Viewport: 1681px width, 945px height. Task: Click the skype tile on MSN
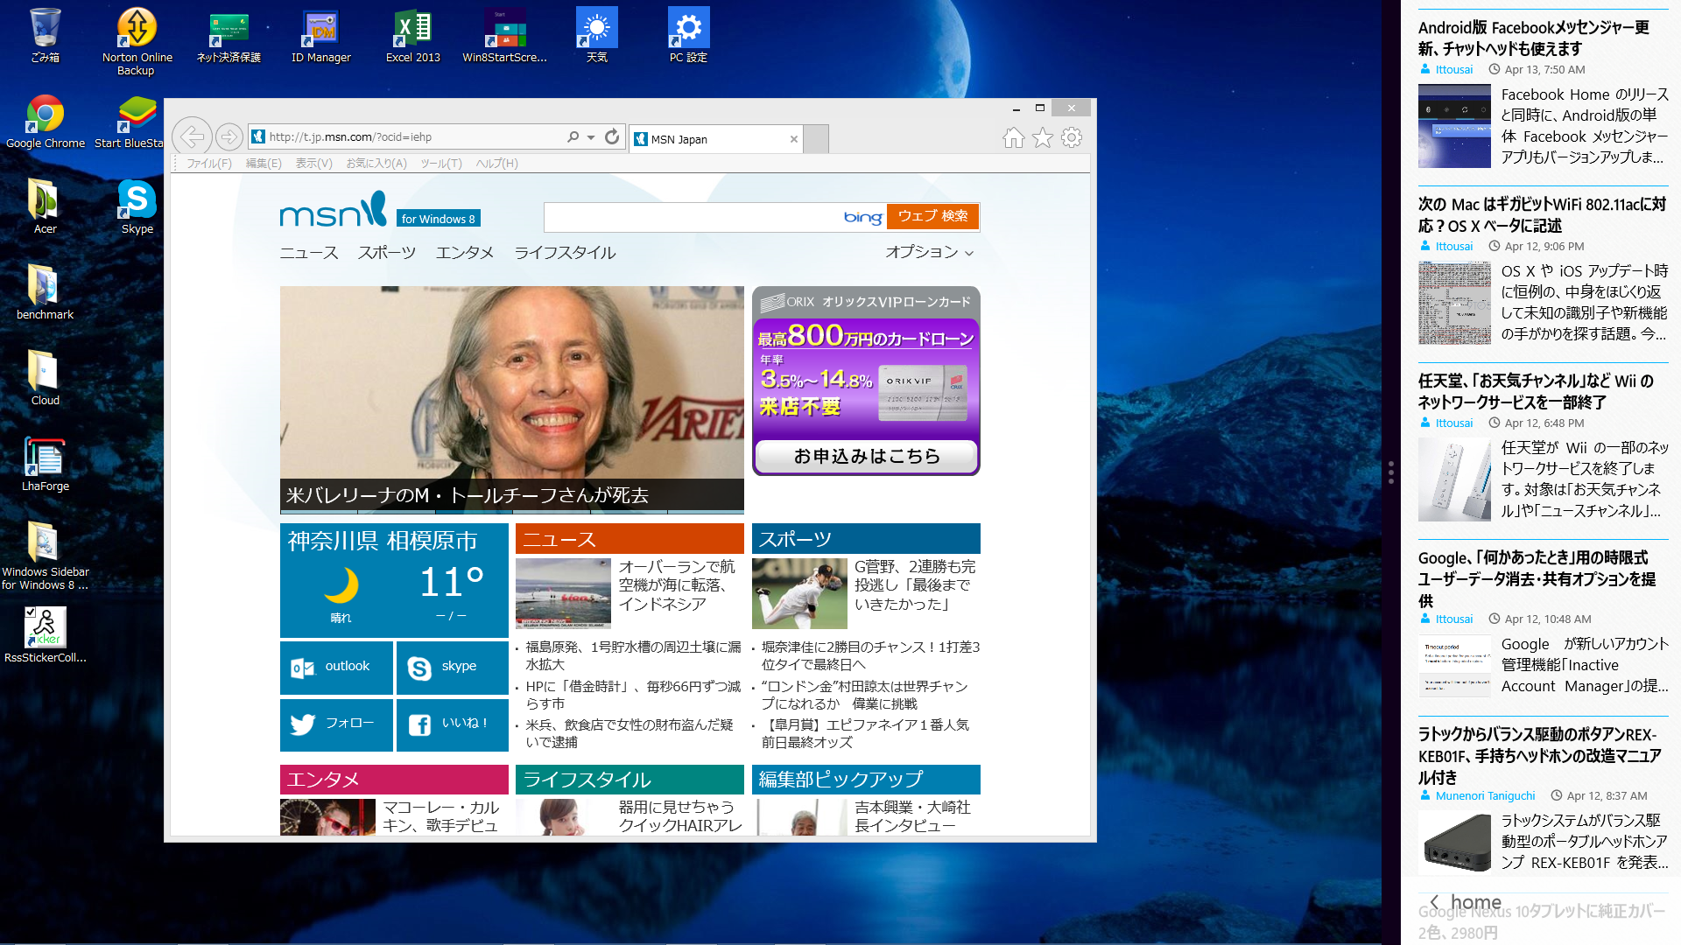coord(452,667)
